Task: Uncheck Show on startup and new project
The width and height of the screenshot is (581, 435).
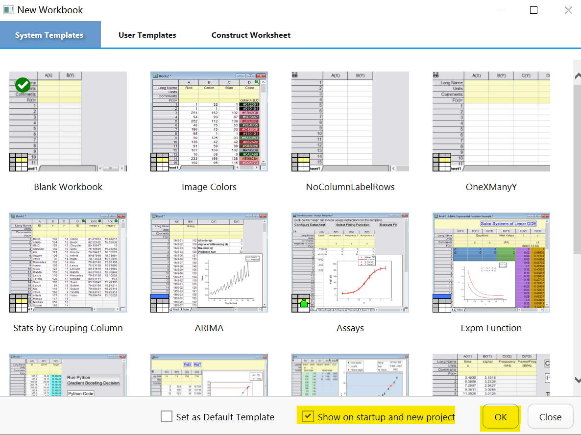Action: [x=308, y=416]
